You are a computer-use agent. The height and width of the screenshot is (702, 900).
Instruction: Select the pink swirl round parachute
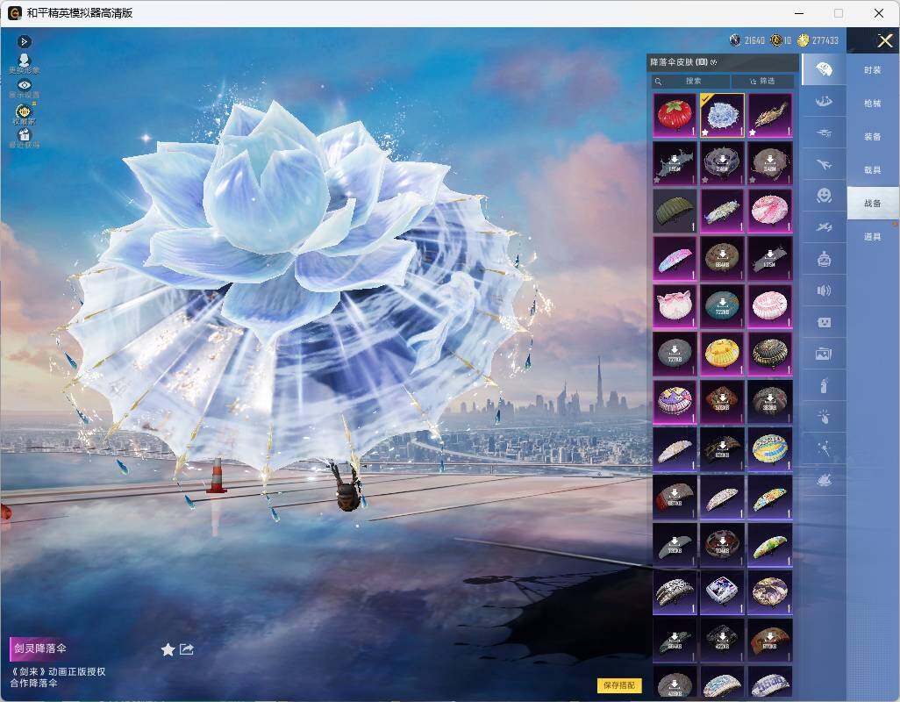click(x=769, y=211)
